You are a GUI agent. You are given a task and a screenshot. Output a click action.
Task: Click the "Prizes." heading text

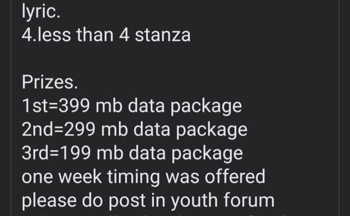[x=50, y=82]
